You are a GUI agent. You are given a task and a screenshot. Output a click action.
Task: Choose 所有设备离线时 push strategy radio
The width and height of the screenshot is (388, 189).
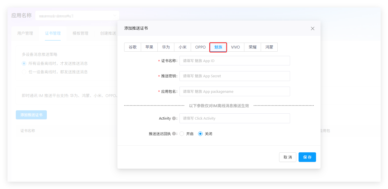click(x=24, y=63)
